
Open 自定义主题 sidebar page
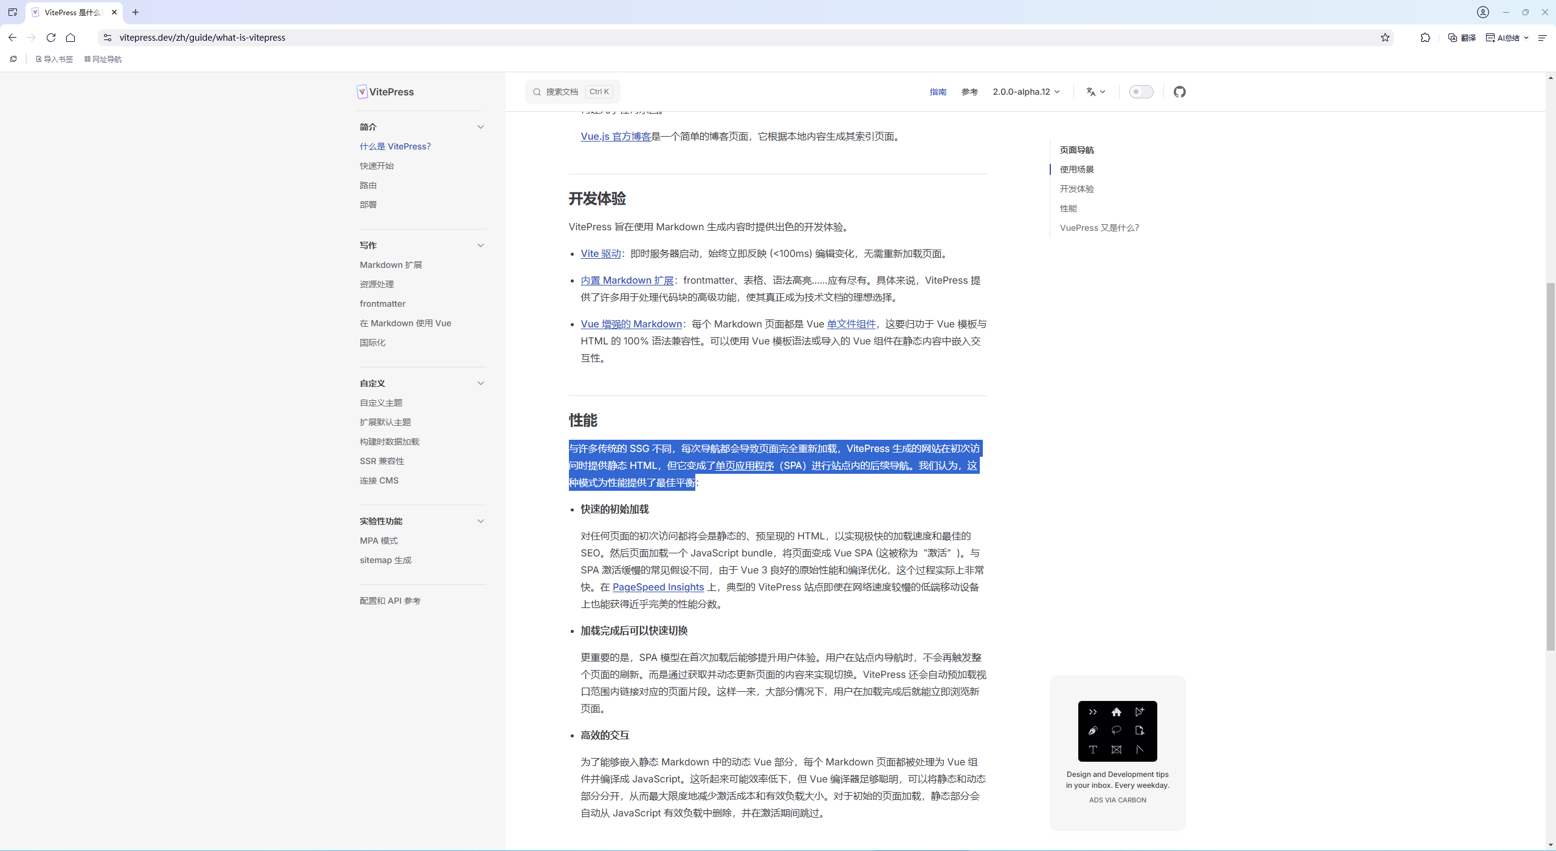(381, 403)
